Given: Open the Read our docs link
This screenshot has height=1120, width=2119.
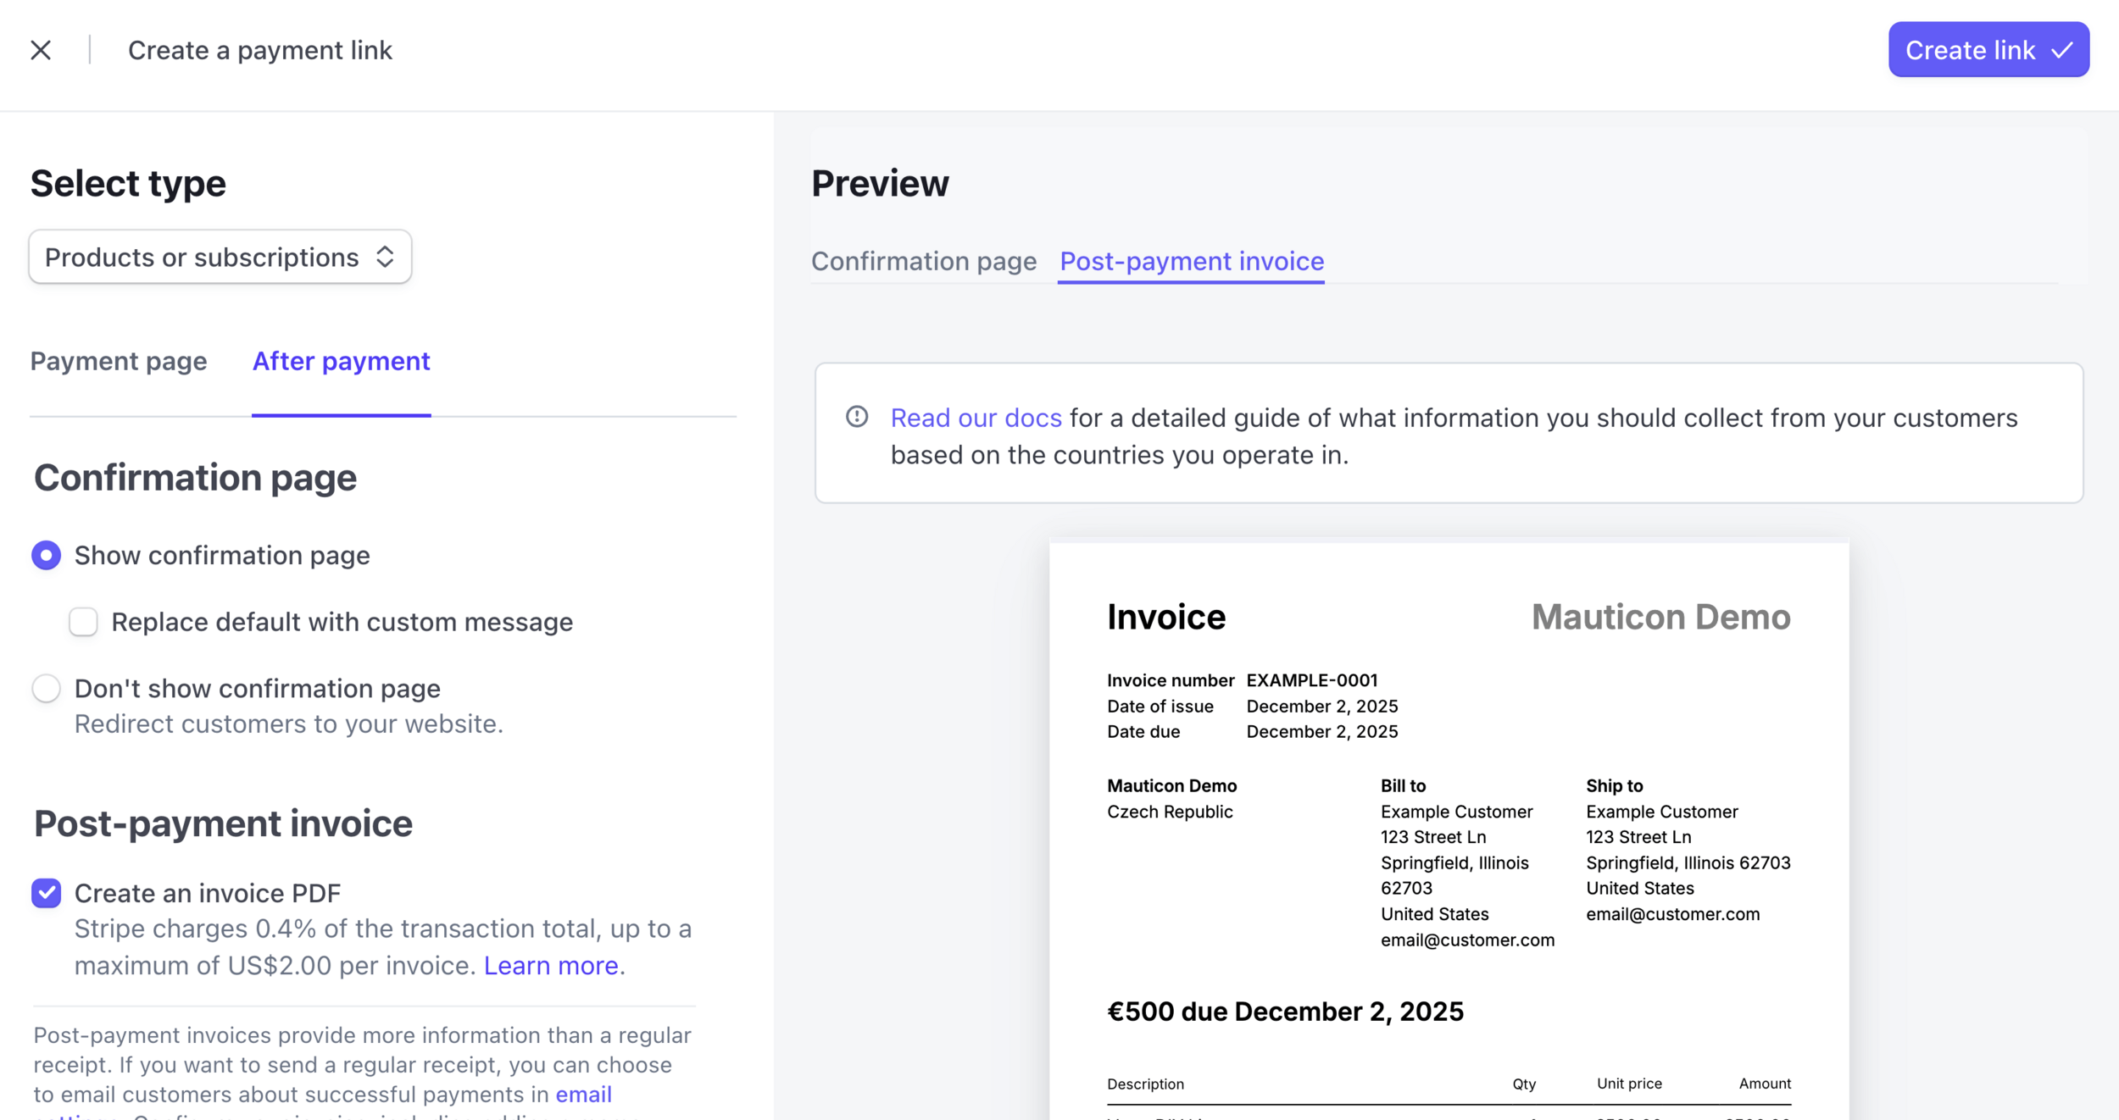Looking at the screenshot, I should (x=976, y=418).
